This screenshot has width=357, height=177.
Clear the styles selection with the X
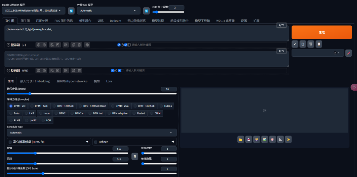tap(335, 53)
